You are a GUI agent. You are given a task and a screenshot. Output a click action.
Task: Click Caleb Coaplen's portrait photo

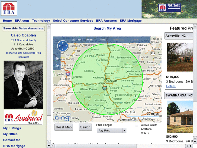click(x=23, y=85)
